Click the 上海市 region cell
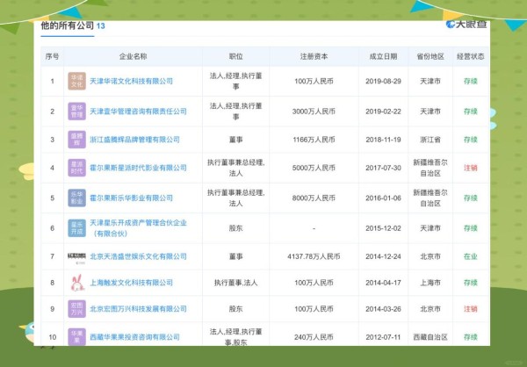Screen dimensions: 527x367 430,283
